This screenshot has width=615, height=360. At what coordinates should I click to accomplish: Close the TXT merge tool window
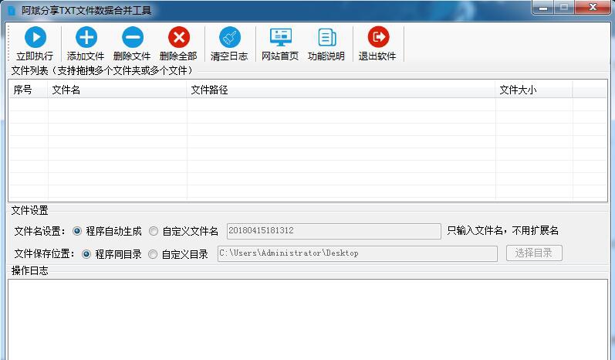point(593,8)
